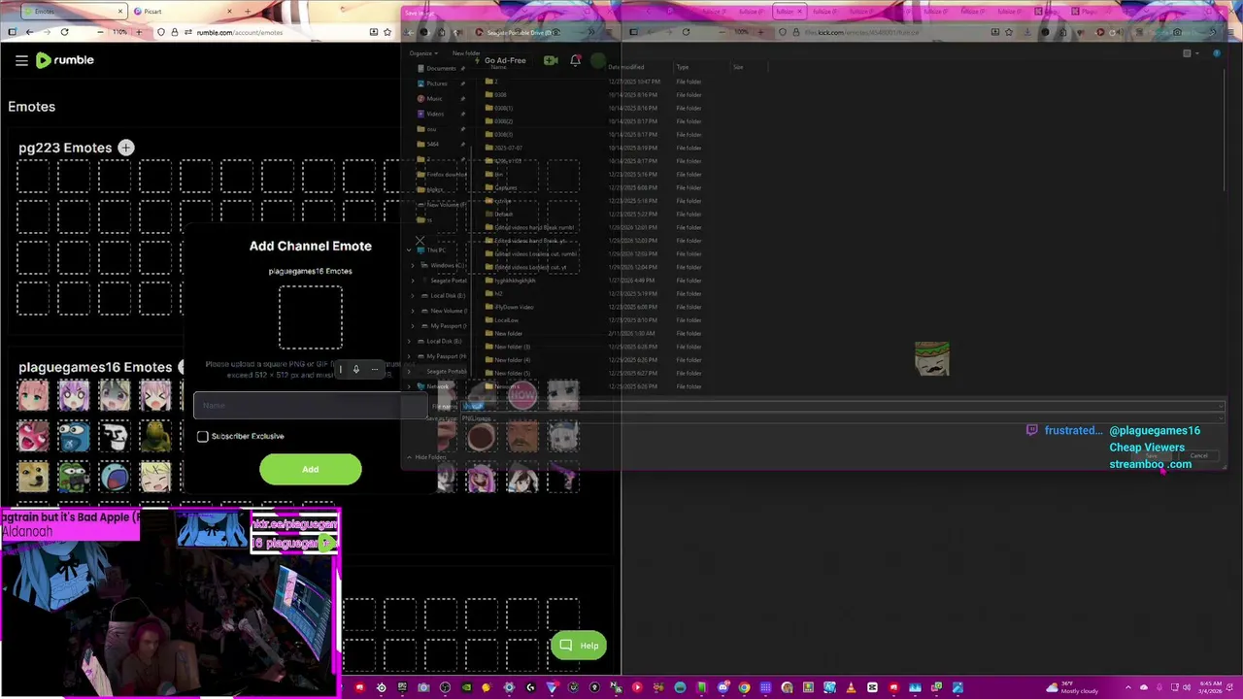Screen dimensions: 1243x699
Task: Select the Captures folder row
Action: point(592,187)
